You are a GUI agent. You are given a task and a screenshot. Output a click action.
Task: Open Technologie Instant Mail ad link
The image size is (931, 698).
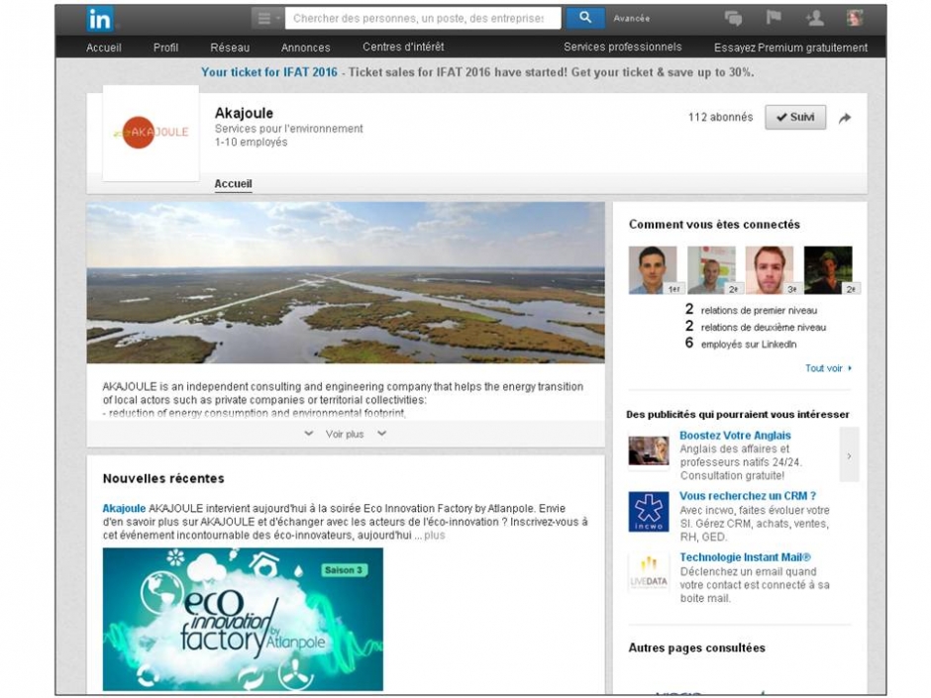745,557
